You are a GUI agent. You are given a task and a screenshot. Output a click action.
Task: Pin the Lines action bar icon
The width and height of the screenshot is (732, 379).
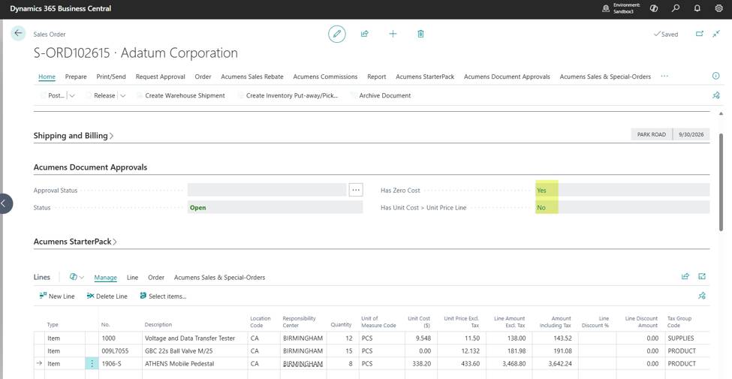[x=702, y=296]
